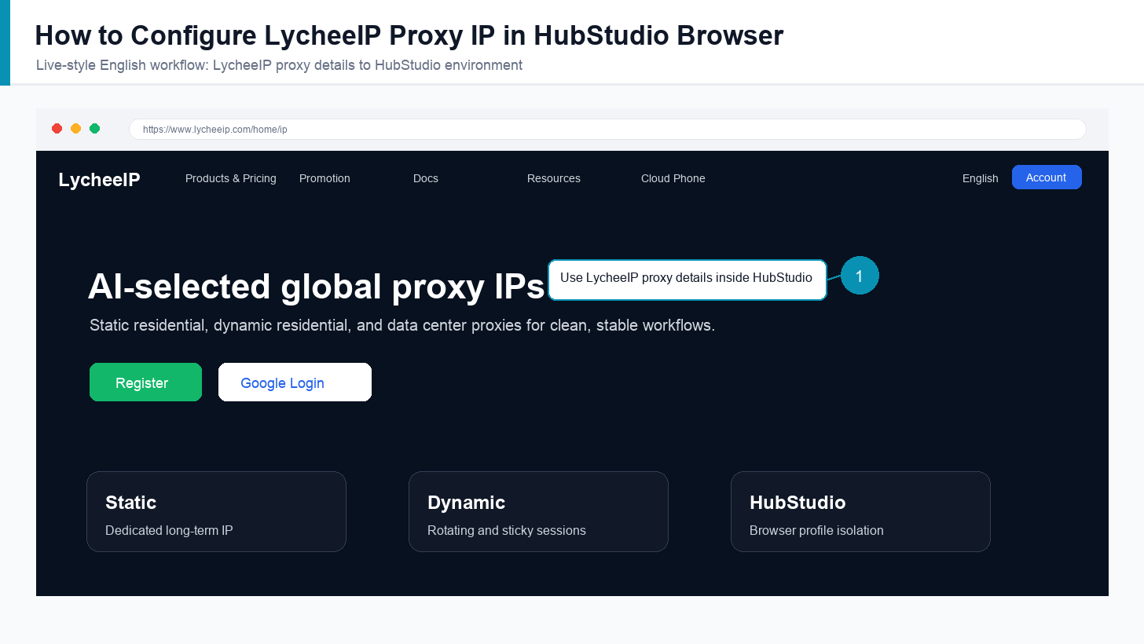Click the red window close dot
The height and width of the screenshot is (644, 1144).
[57, 129]
